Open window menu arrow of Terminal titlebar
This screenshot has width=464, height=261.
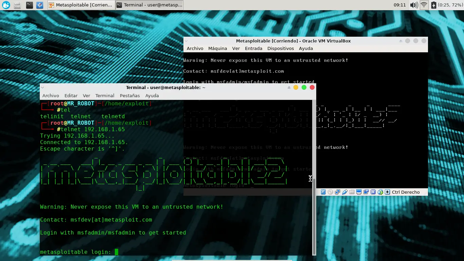point(42,87)
